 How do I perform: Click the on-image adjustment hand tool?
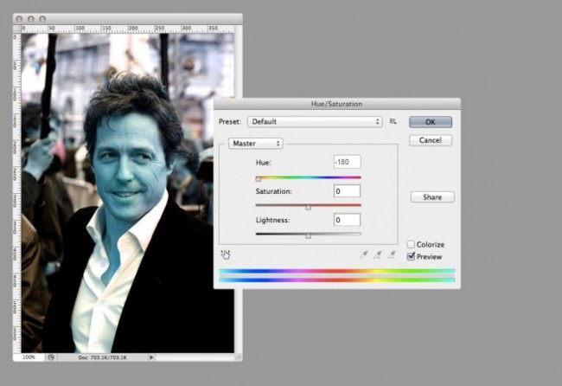pyautogui.click(x=226, y=254)
